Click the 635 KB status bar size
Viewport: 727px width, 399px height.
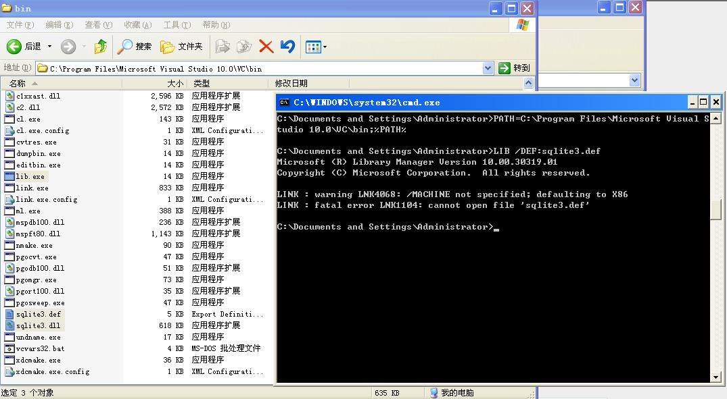point(387,393)
